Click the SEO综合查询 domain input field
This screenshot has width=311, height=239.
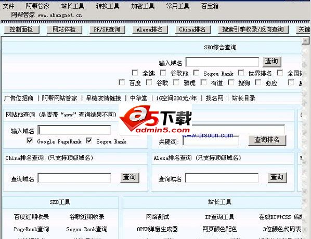(x=222, y=62)
